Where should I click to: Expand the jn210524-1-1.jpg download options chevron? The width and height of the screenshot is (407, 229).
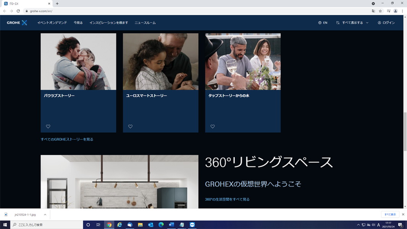click(x=45, y=215)
